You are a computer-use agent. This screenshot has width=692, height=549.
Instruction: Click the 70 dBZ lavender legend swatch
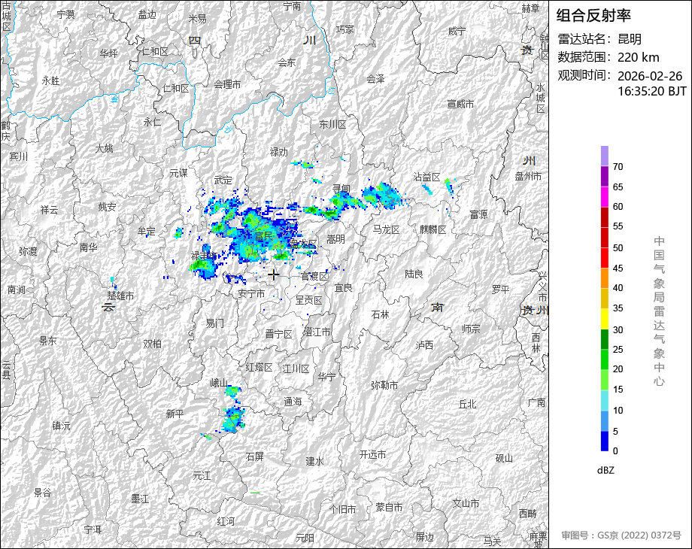pyautogui.click(x=605, y=156)
